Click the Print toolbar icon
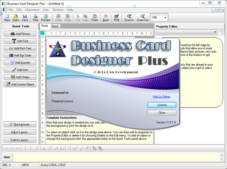 [x=35, y=18]
